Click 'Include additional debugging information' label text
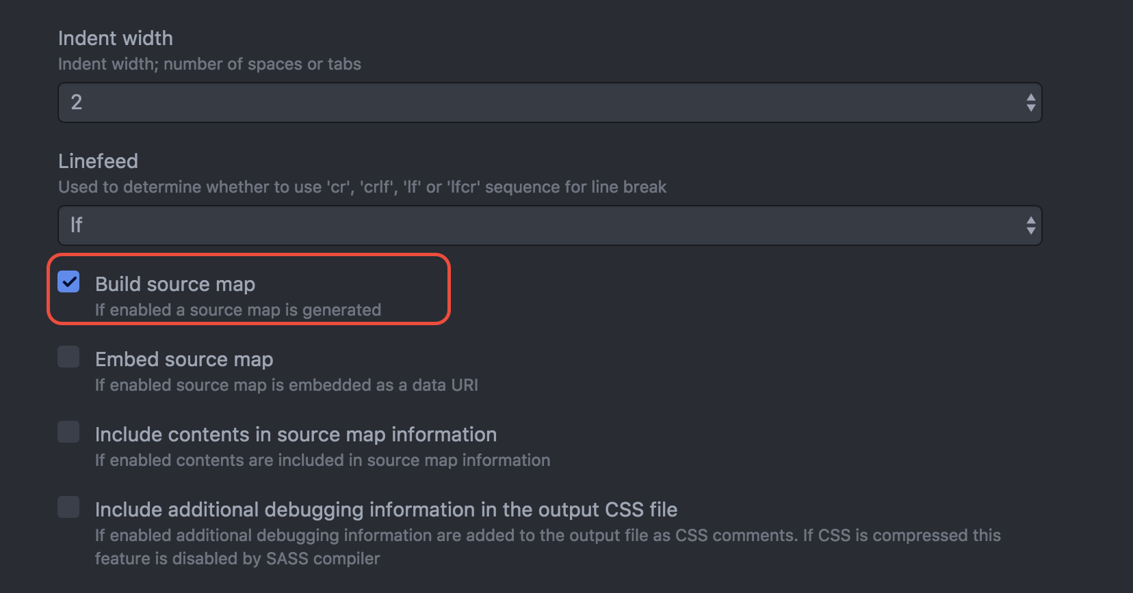Screen dimensions: 1133x593 click(386, 510)
